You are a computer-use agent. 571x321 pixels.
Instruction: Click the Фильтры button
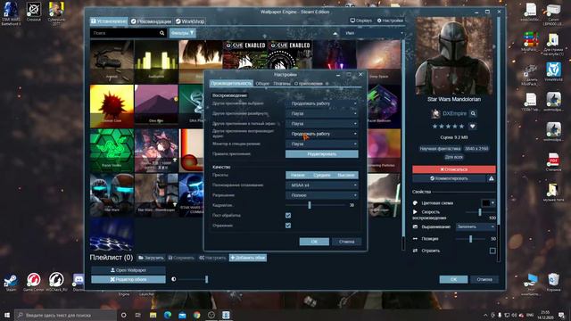(x=182, y=33)
